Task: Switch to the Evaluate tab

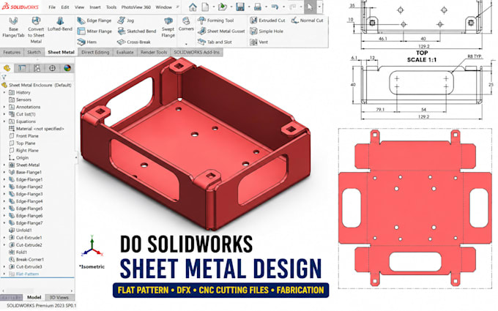Action: point(124,52)
